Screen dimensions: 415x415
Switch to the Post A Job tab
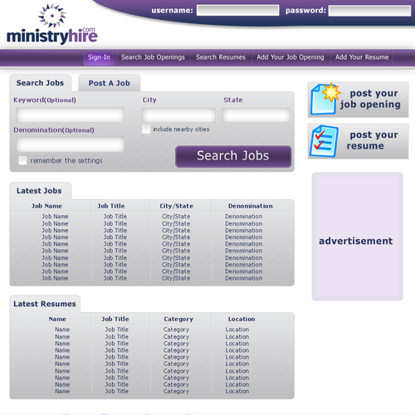click(x=110, y=83)
